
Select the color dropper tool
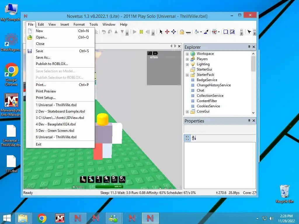[x=206, y=32]
